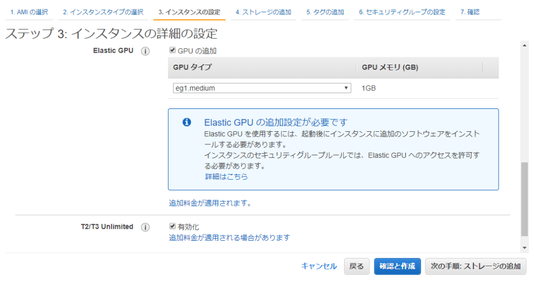
Task: Click the vertical scrollbar thumb
Action: [525, 199]
